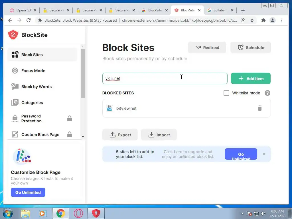Show hidden tray icons arrow
Screen dimensions: 292x219
coord(242,214)
